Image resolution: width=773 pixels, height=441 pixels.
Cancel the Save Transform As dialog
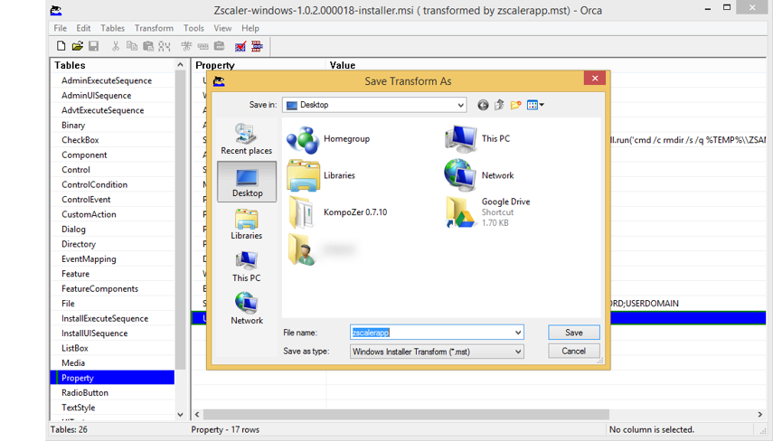tap(573, 351)
